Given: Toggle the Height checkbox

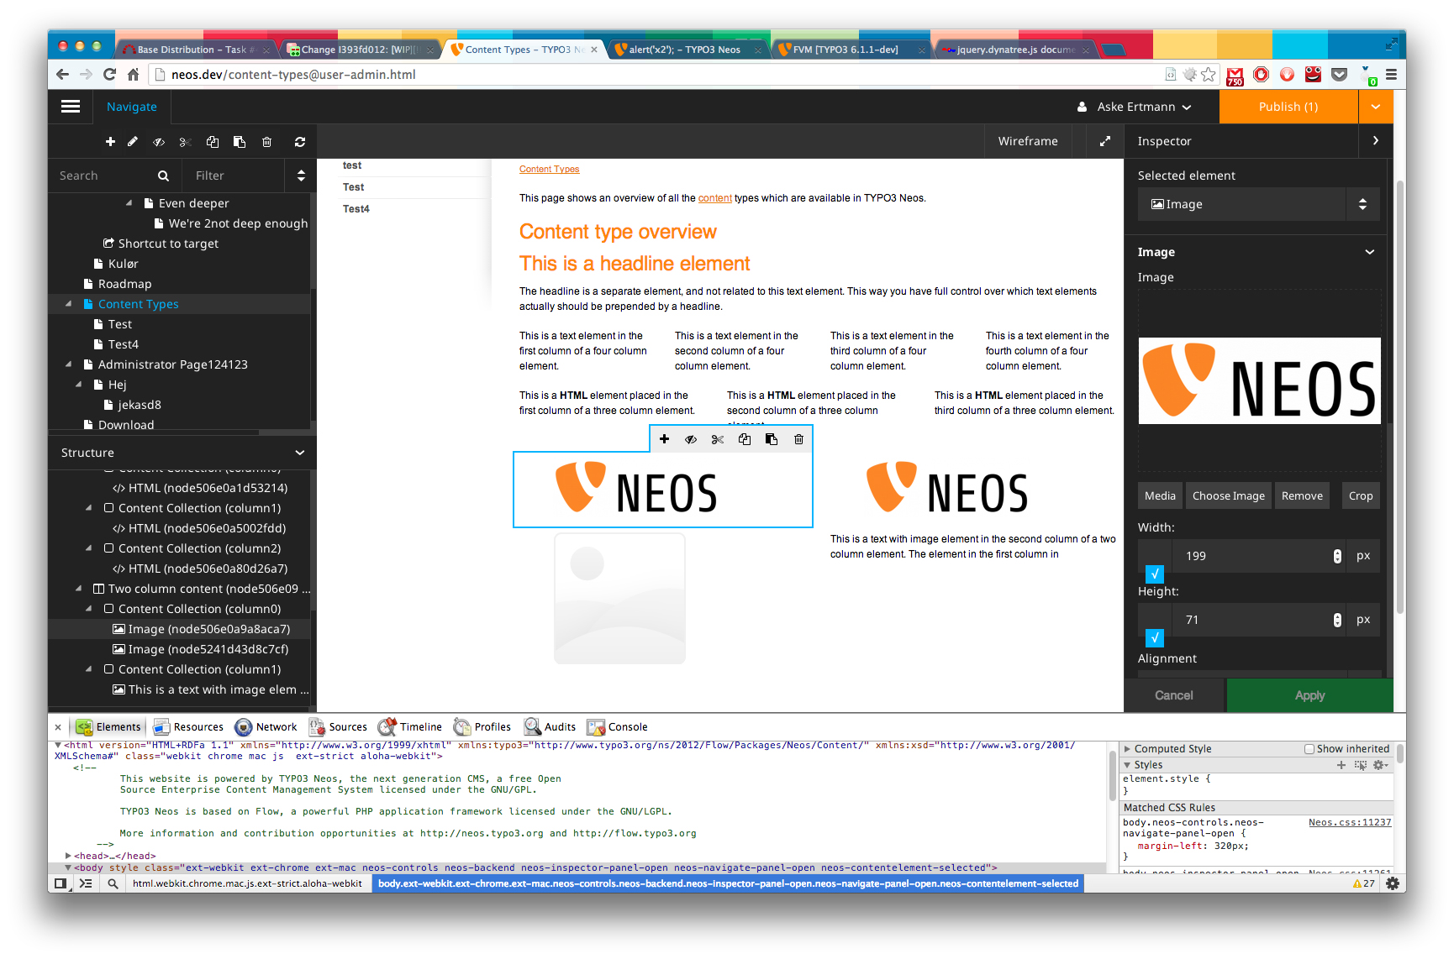Looking at the screenshot, I should click(1155, 637).
